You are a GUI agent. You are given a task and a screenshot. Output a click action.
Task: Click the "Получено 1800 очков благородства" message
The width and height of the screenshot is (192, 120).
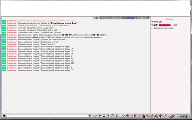pos(40,33)
